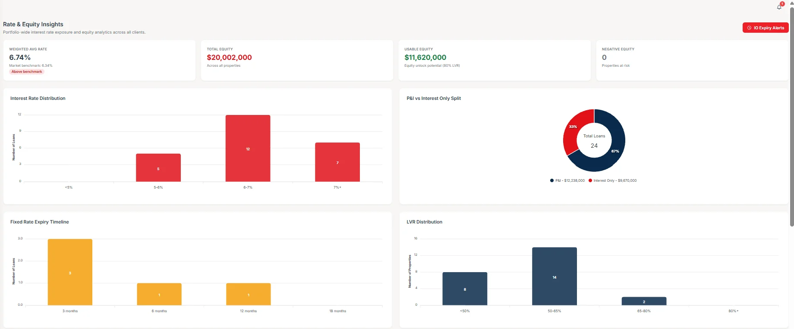Select the 3 months fixed expiry bar
The image size is (794, 329).
coord(70,272)
